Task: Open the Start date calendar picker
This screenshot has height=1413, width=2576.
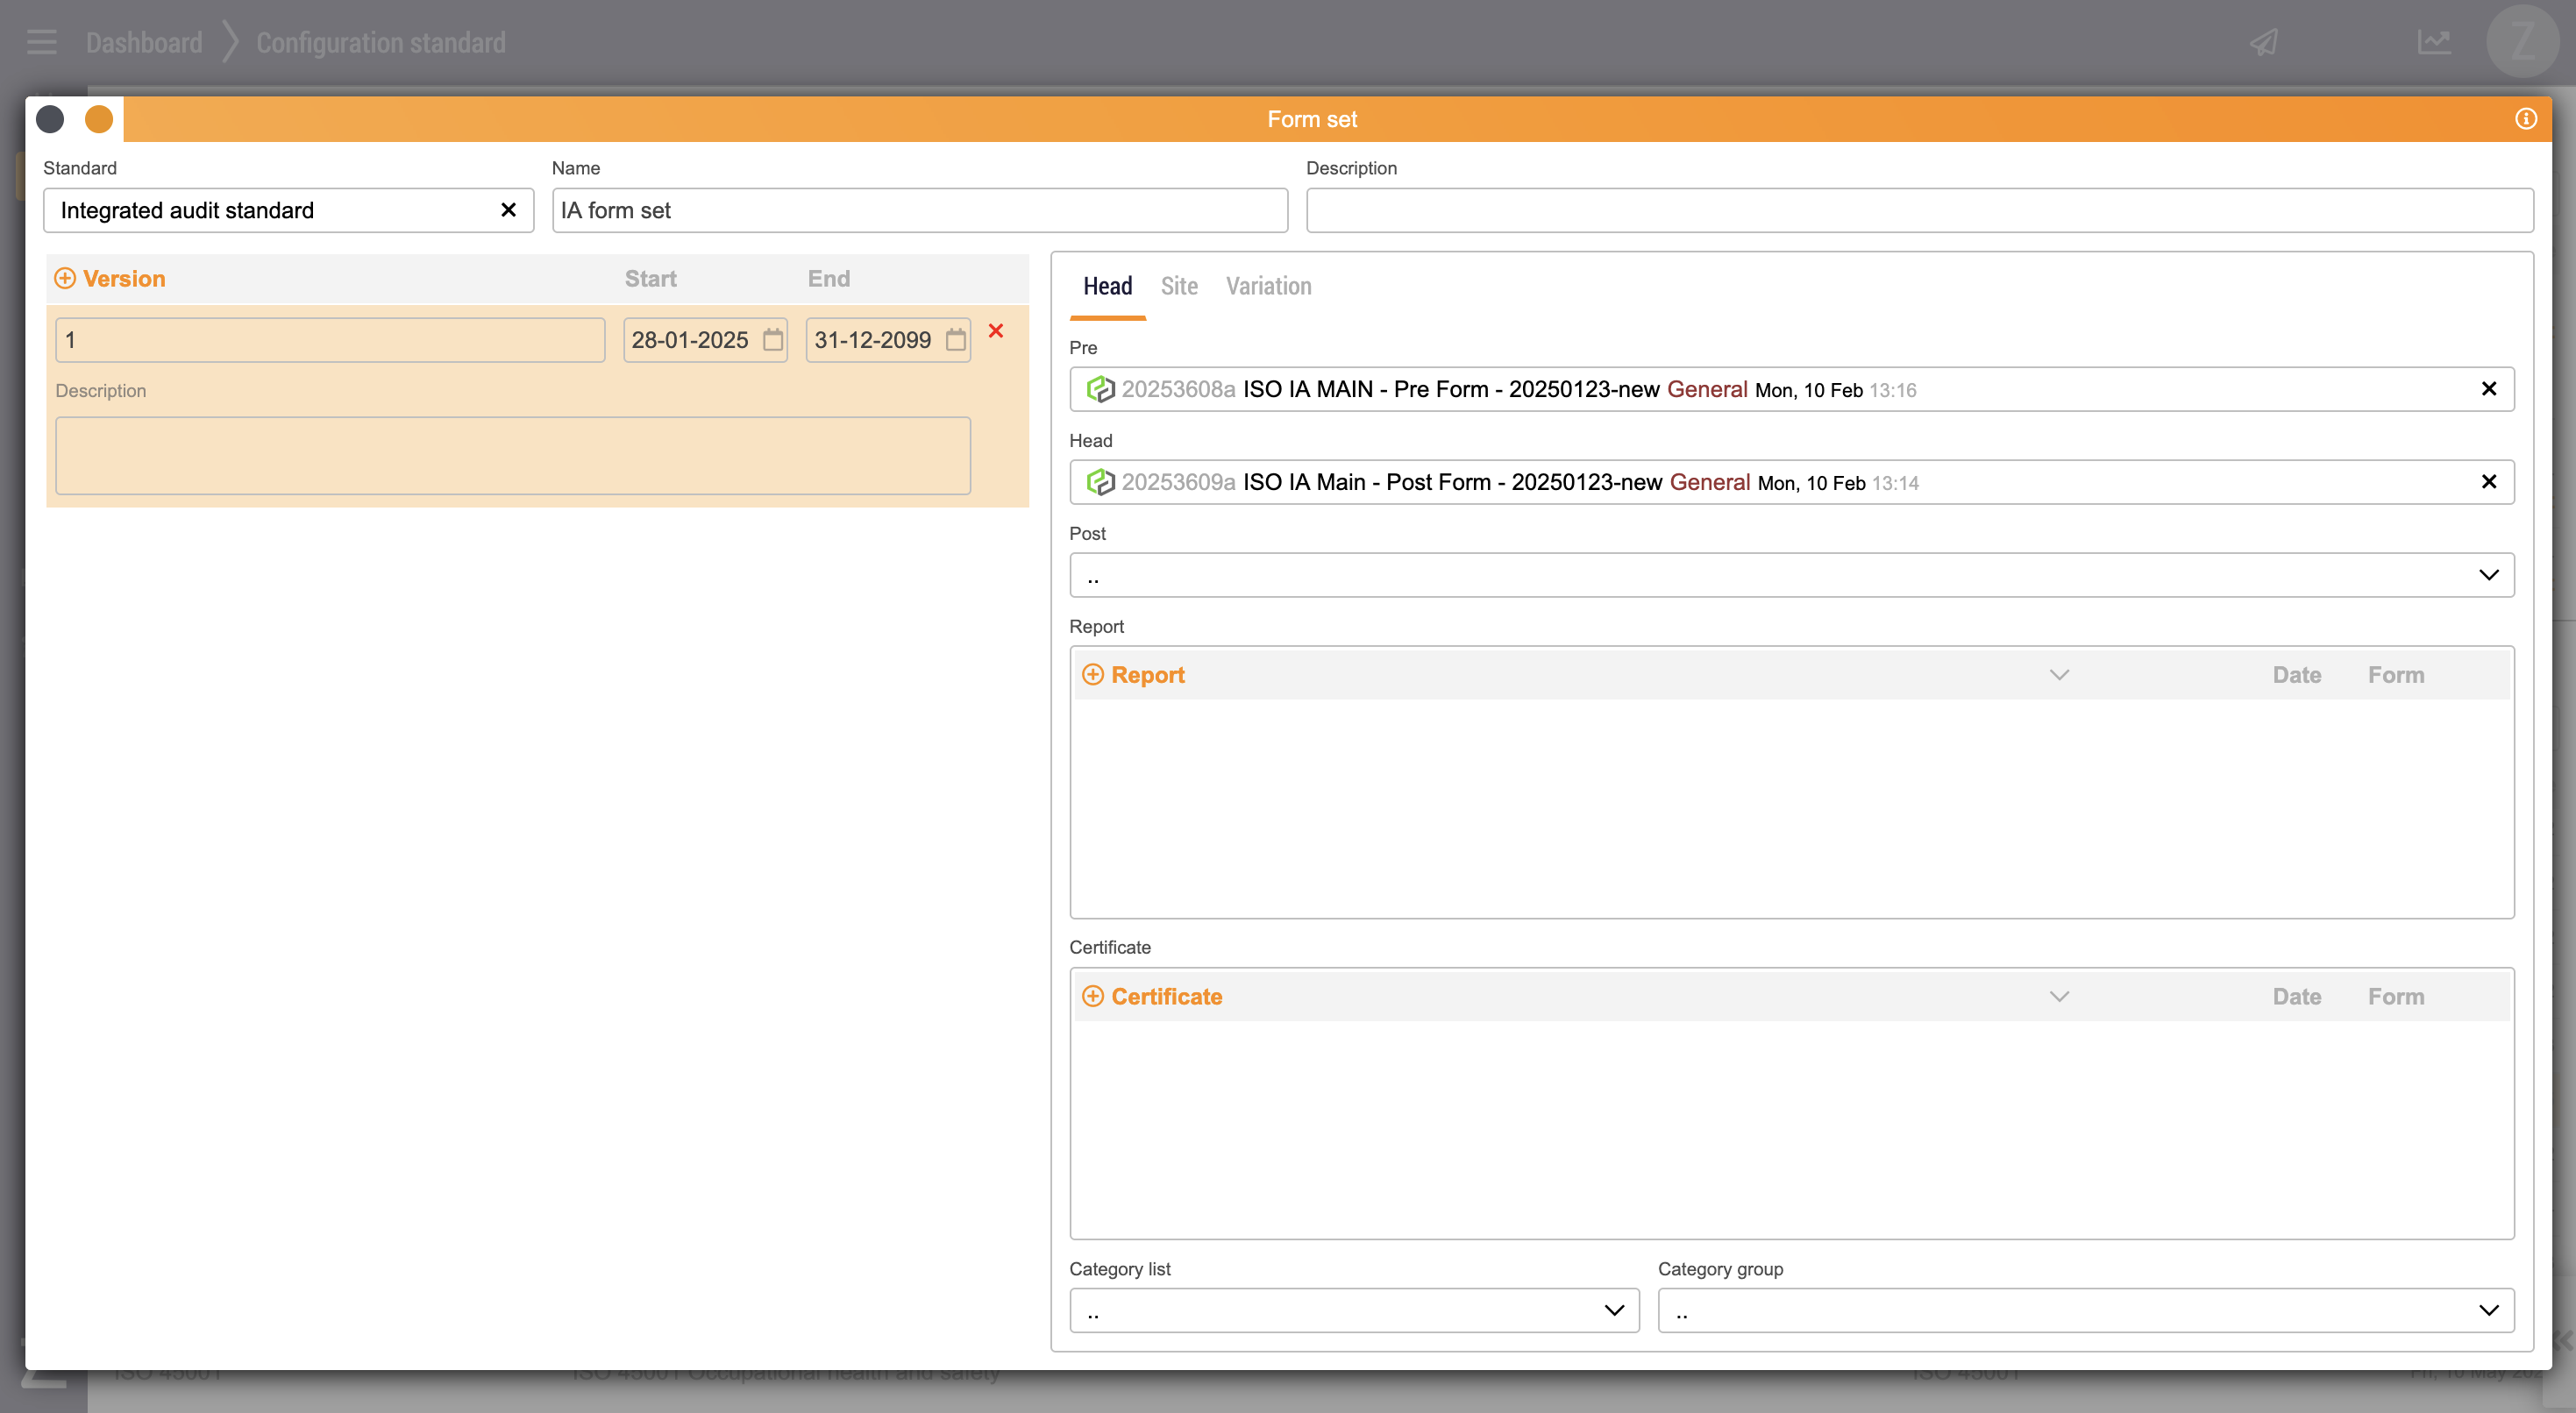Action: pos(773,340)
